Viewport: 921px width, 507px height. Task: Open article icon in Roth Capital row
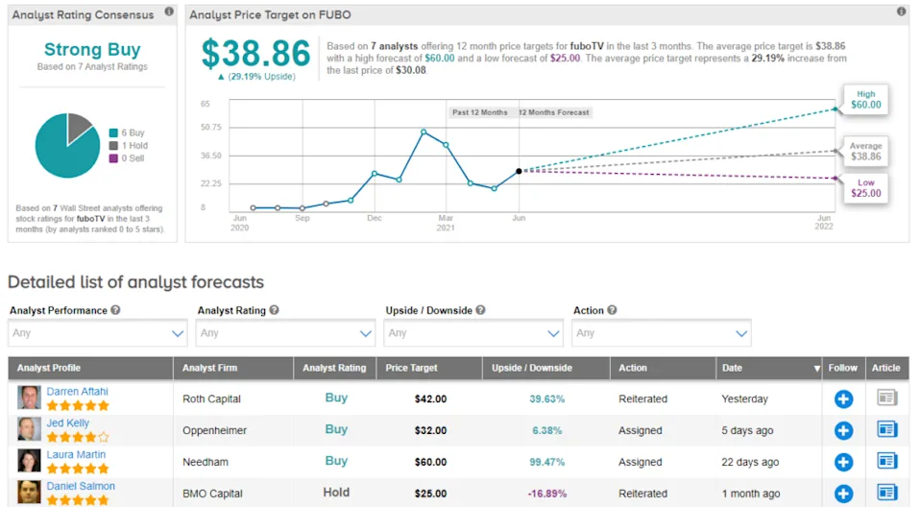[x=887, y=398]
